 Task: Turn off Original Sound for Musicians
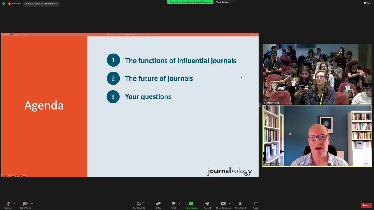click(41, 3)
